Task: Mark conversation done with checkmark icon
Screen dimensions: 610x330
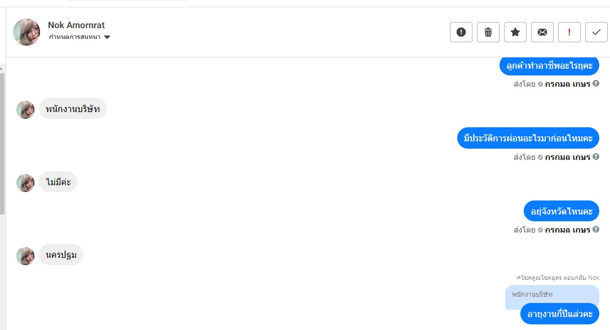Action: click(x=596, y=32)
